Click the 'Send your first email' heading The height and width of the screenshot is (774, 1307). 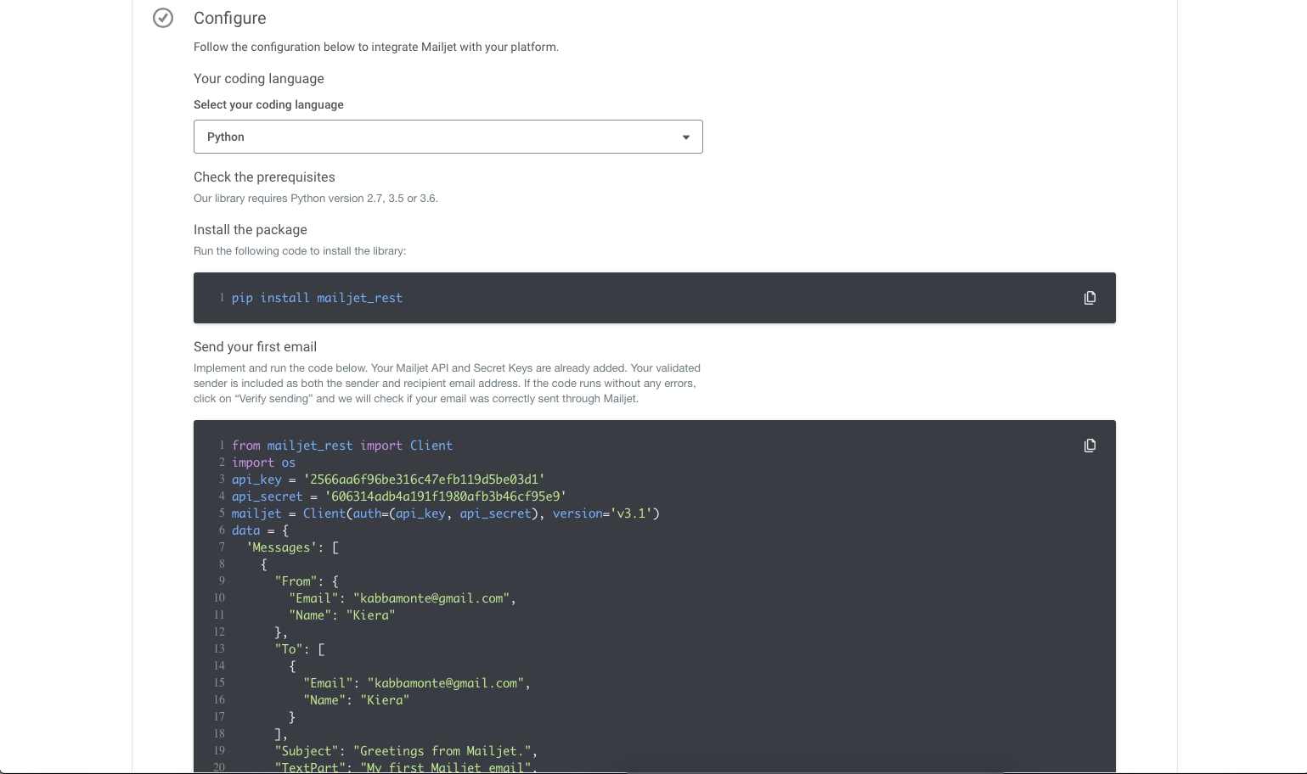pyautogui.click(x=255, y=347)
